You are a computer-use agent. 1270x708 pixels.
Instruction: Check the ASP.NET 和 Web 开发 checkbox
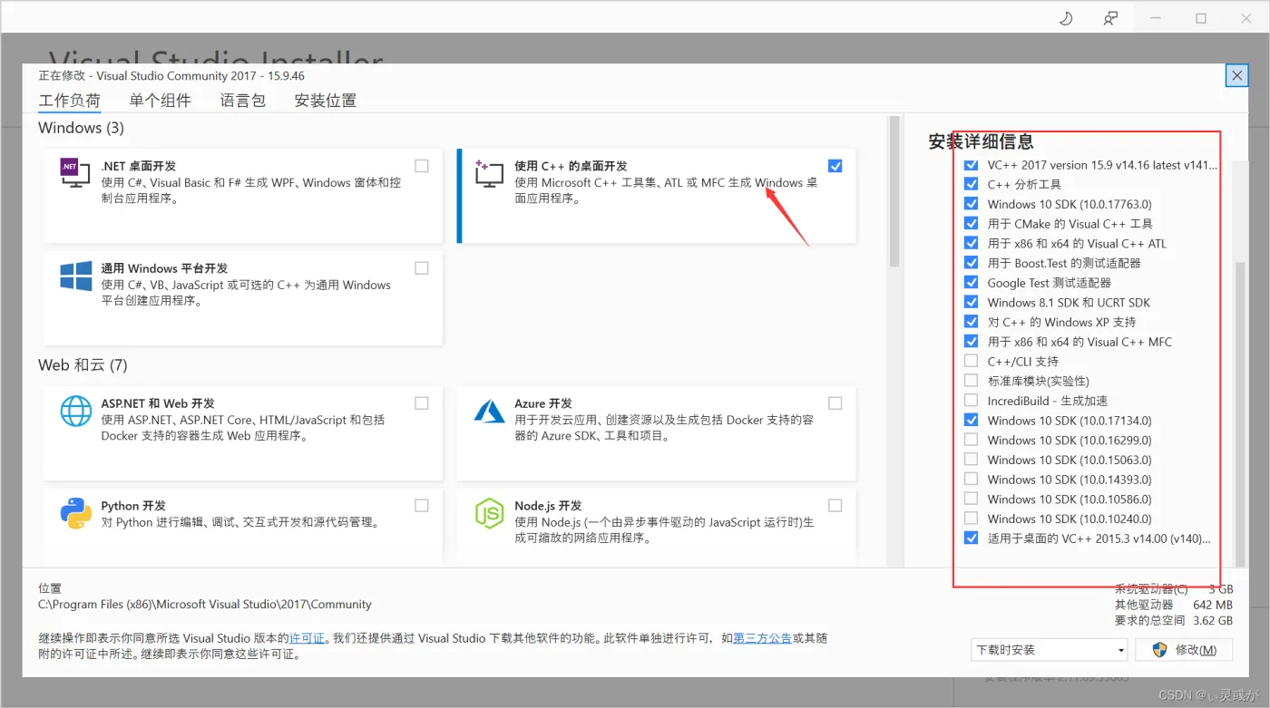(x=422, y=403)
